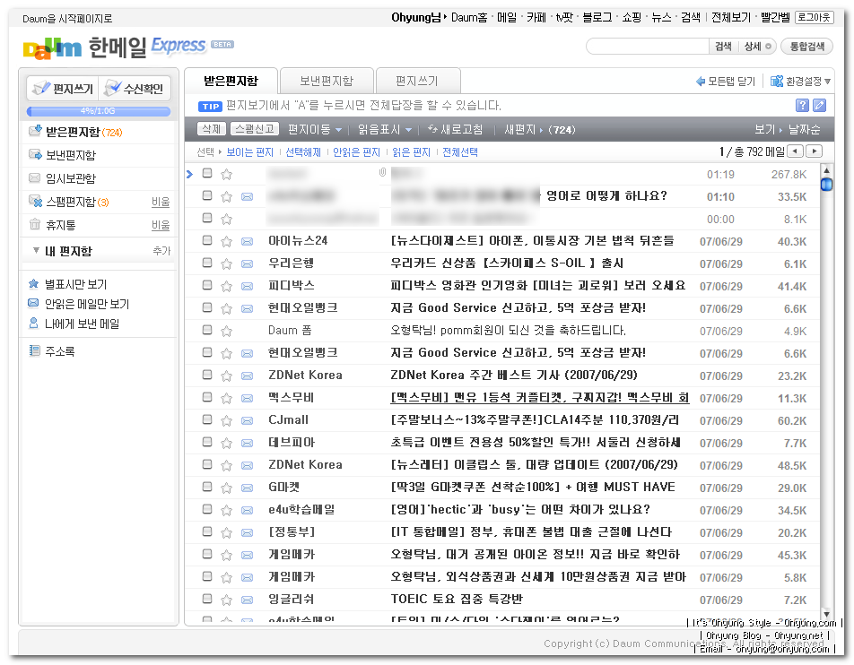This screenshot has width=854, height=665.
Task: Open the 상세 search options
Action: pos(758,47)
